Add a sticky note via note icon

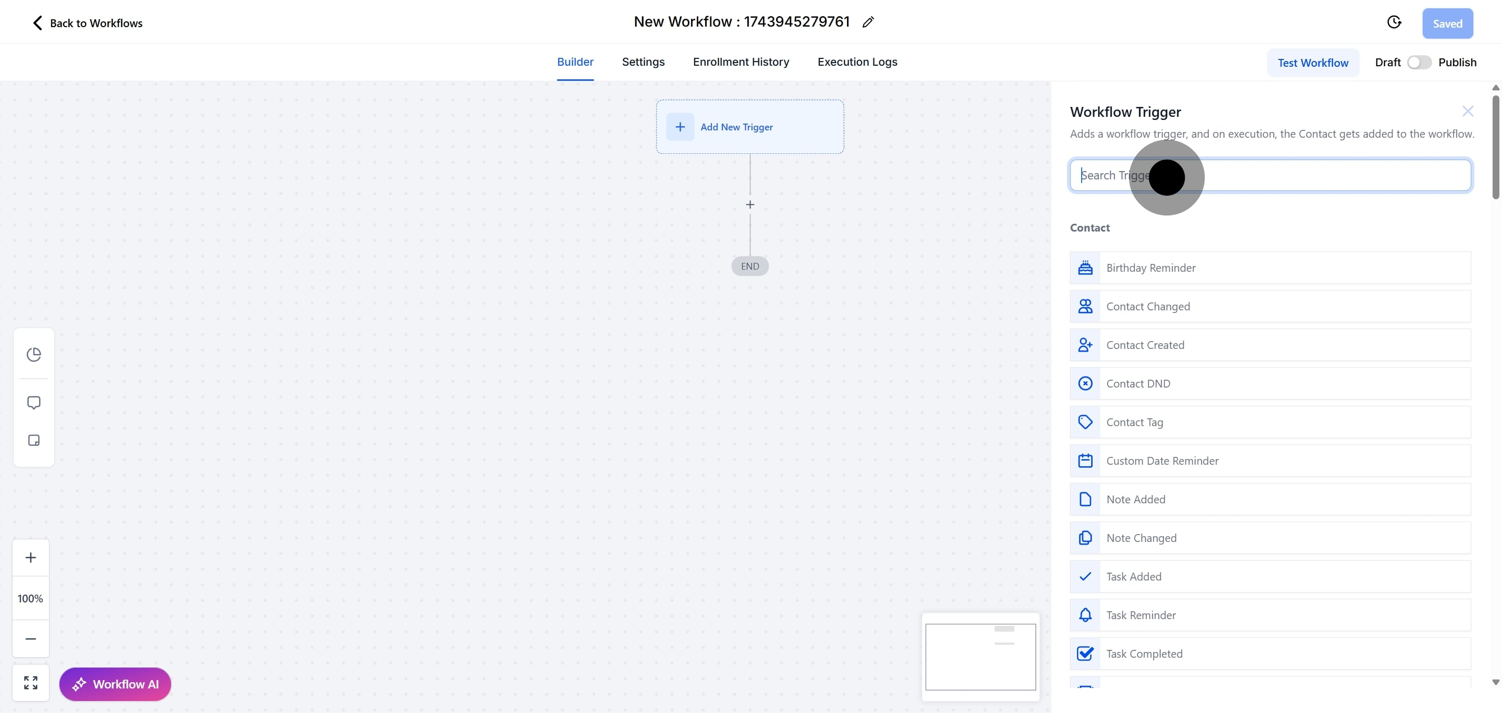point(34,440)
